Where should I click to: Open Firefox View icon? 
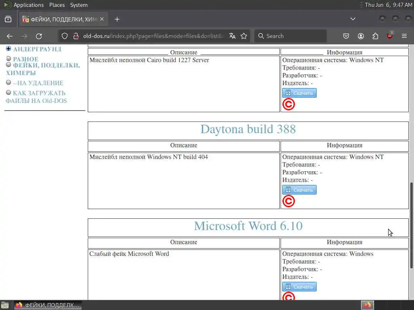click(x=8, y=19)
